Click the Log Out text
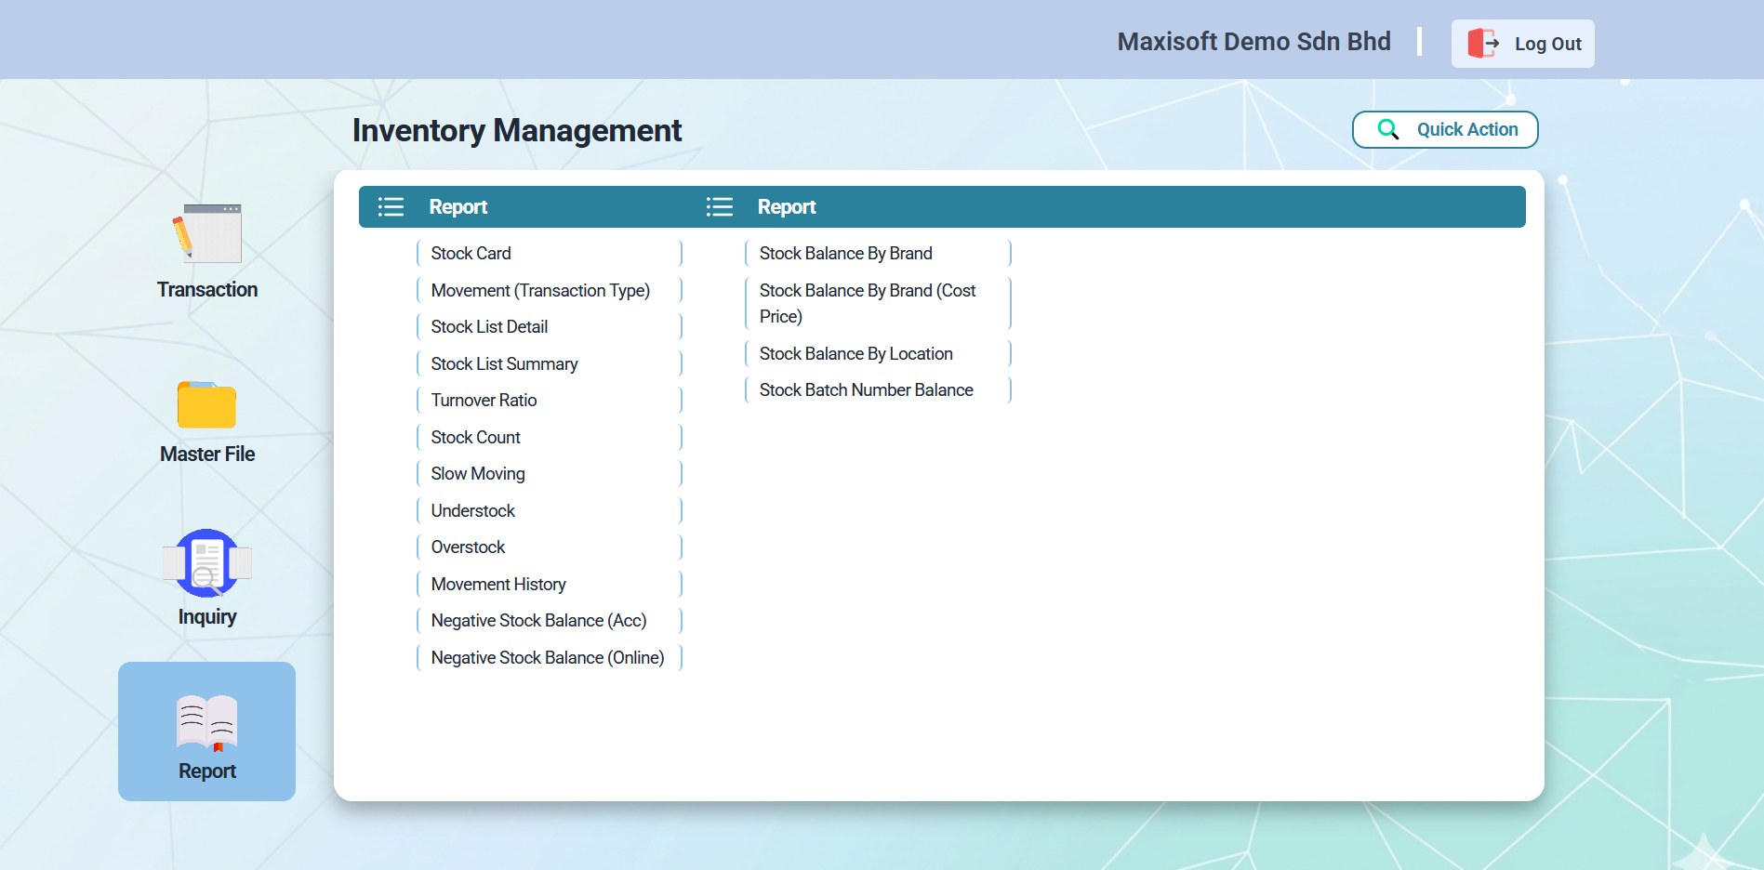 click(1547, 44)
